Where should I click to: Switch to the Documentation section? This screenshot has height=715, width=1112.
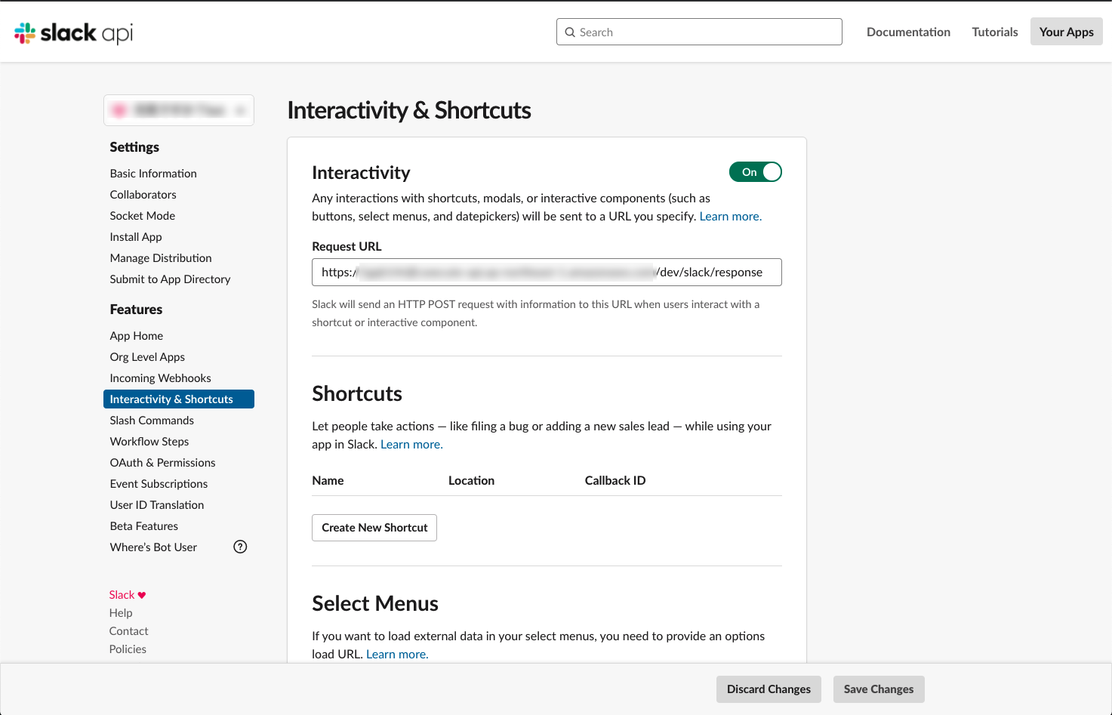click(908, 32)
